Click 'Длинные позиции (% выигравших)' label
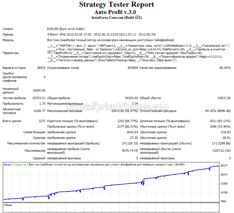Image resolution: width=234 pixels, height=213 pixels. pos(165,121)
